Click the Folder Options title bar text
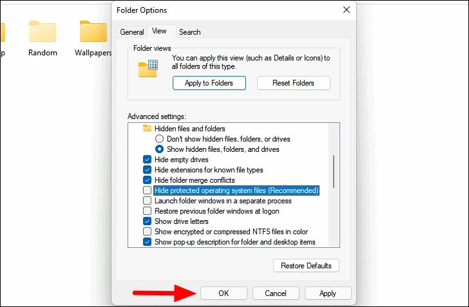This screenshot has height=307, width=469. [x=142, y=10]
